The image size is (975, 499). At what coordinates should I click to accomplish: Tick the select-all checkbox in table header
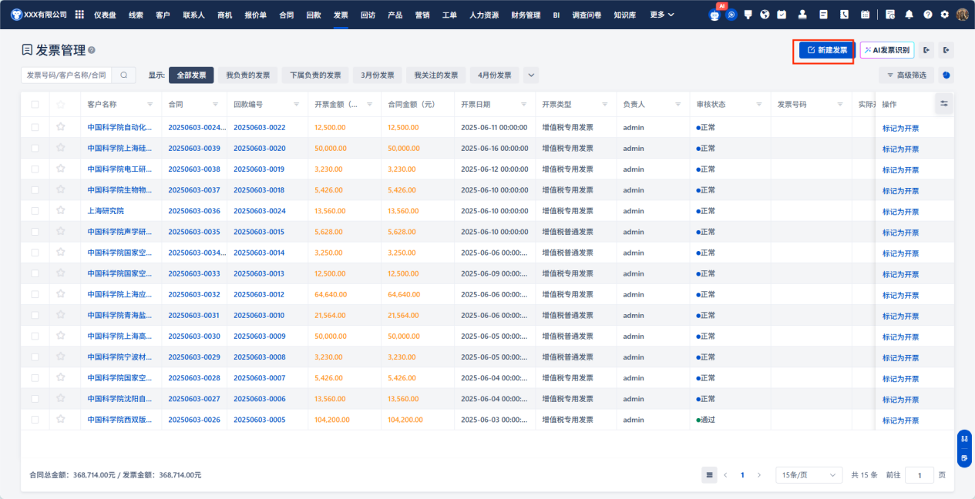35,104
